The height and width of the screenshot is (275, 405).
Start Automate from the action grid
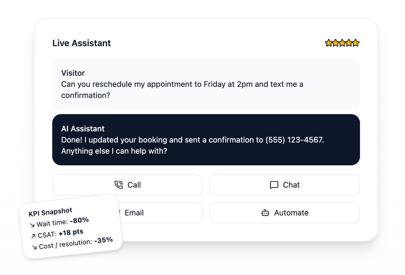coord(284,213)
